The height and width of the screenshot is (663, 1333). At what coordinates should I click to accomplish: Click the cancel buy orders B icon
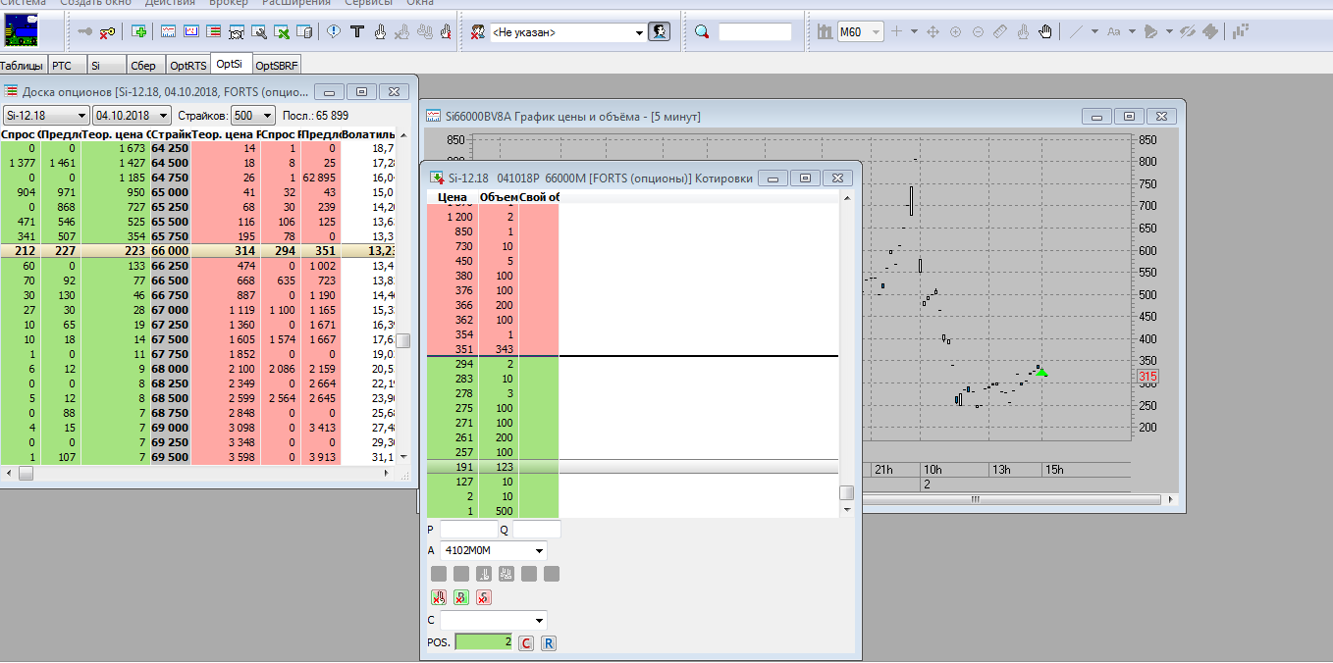(x=460, y=597)
